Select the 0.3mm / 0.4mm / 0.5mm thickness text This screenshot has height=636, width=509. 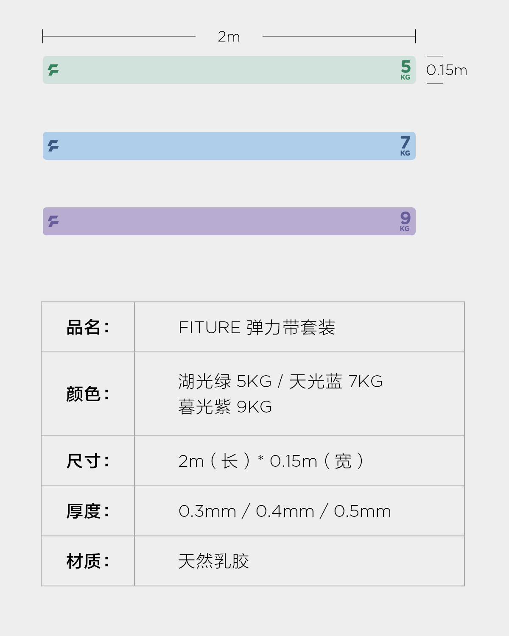(x=285, y=511)
